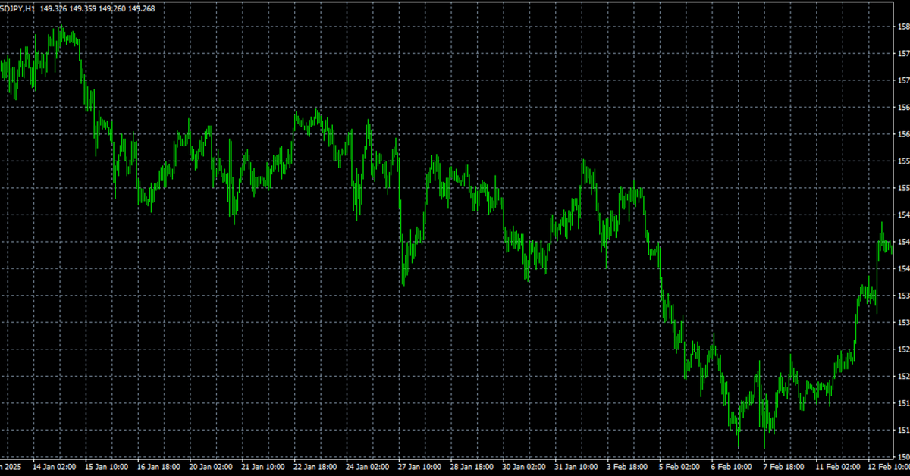The height and width of the screenshot is (476, 910).
Task: Click the 2025 year label at bottom left
Action: pos(14,468)
